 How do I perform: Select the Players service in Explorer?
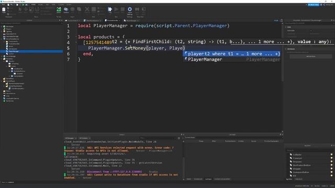pyautogui.click(x=8, y=29)
